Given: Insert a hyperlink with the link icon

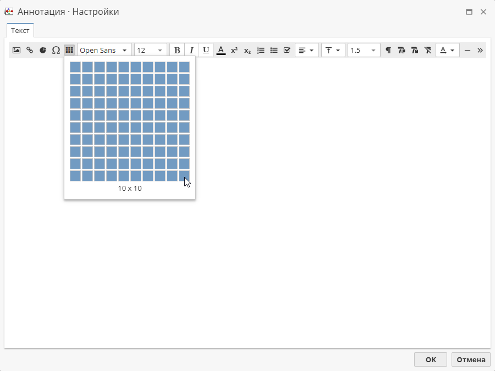Looking at the screenshot, I should pos(30,50).
